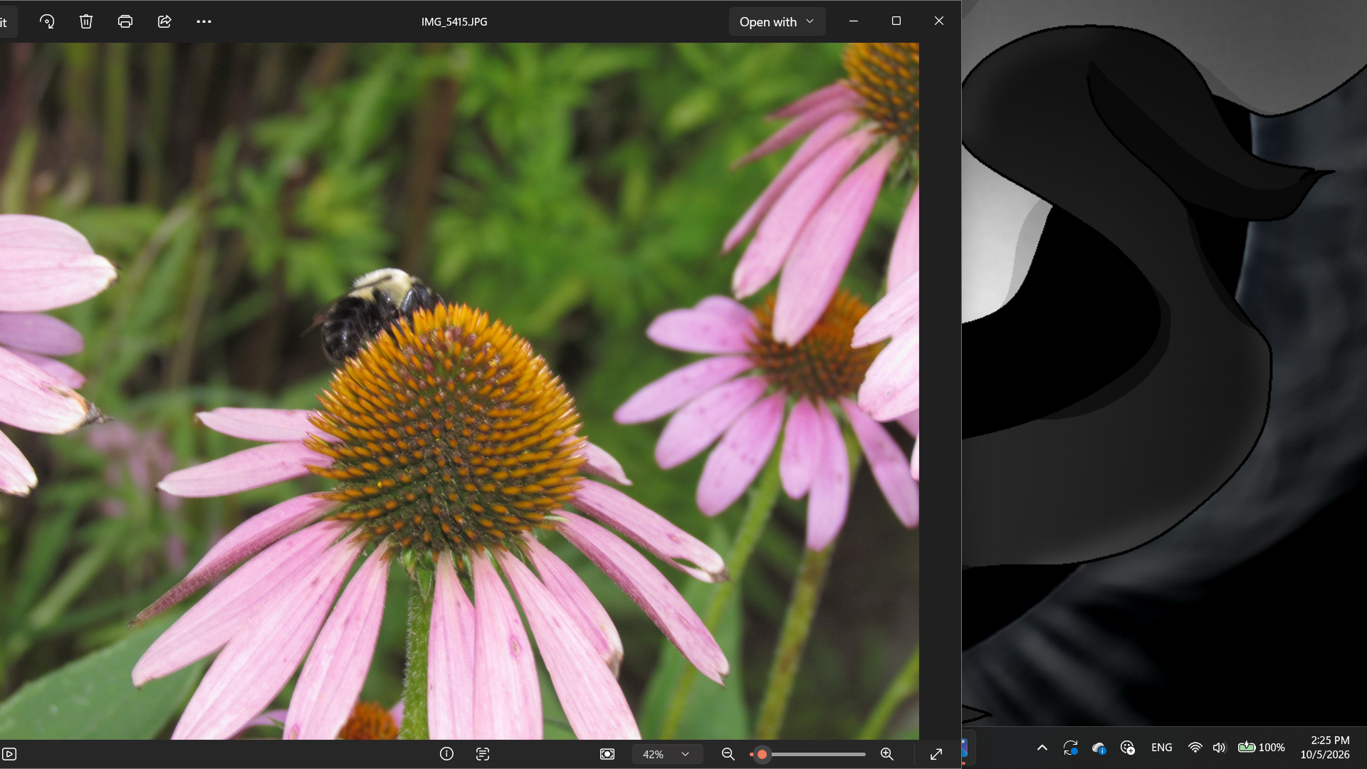1367x769 pixels.
Task: Zoom out using the minus magnifier
Action: tap(728, 753)
